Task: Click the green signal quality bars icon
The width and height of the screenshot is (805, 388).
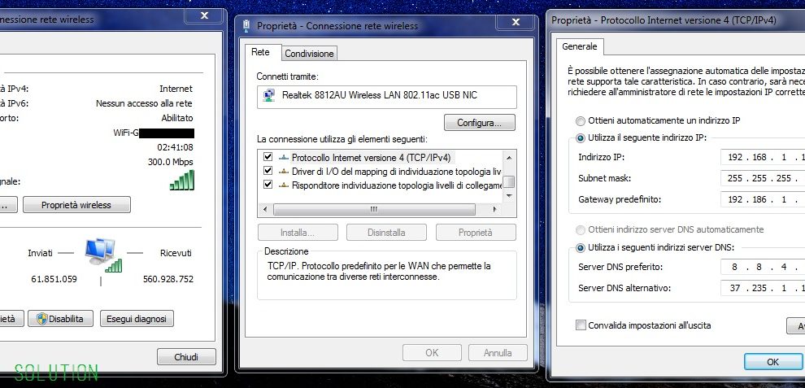Action: pos(182,181)
